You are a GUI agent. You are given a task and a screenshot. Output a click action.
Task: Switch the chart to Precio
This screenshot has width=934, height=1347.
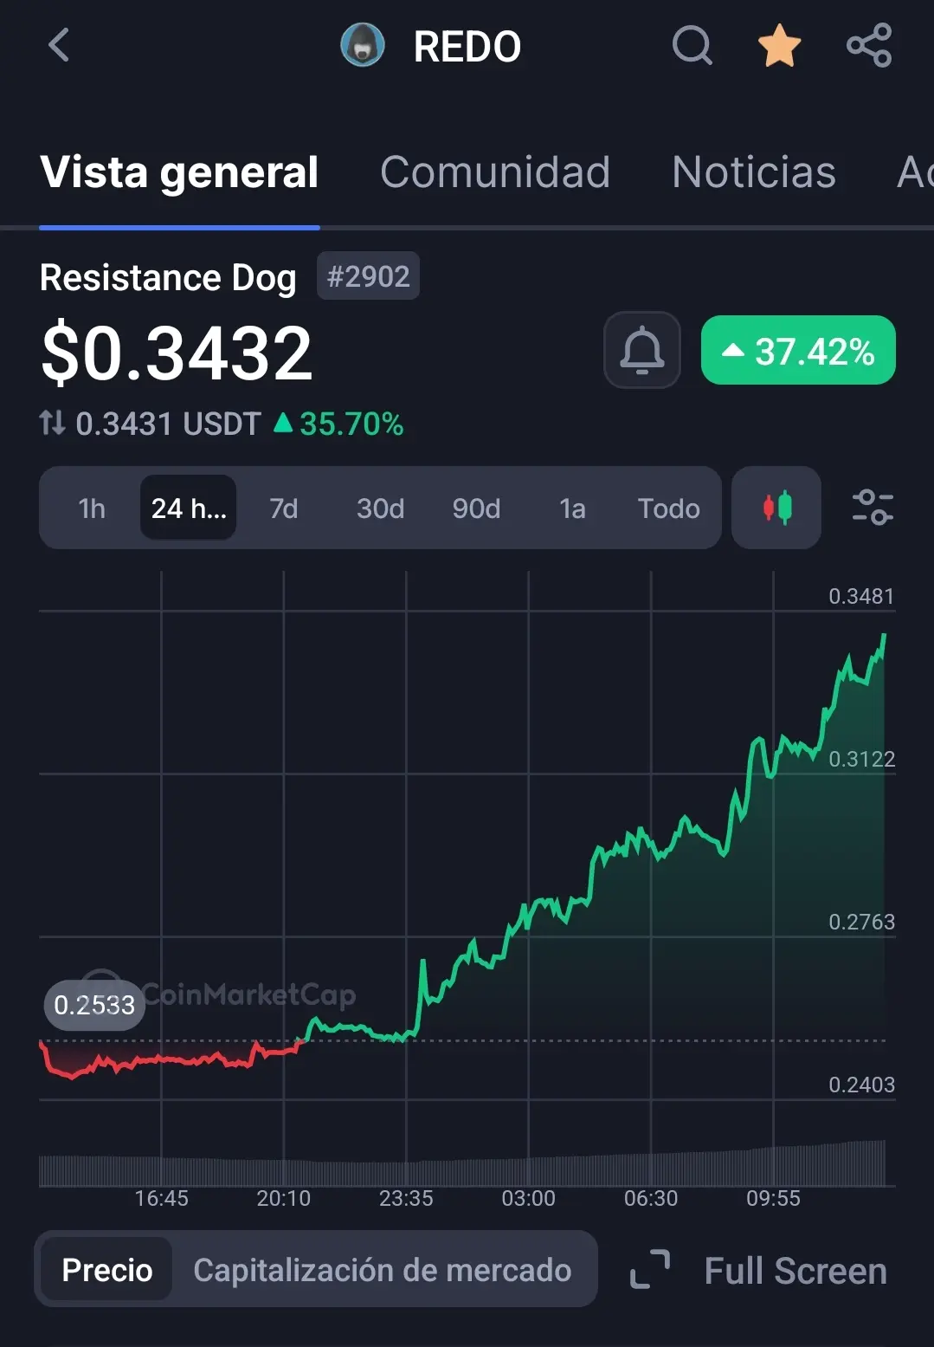point(107,1270)
